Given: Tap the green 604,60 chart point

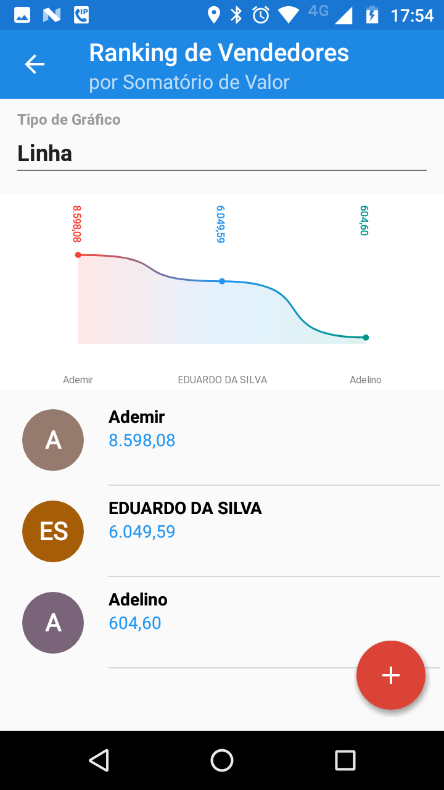Looking at the screenshot, I should tap(366, 338).
